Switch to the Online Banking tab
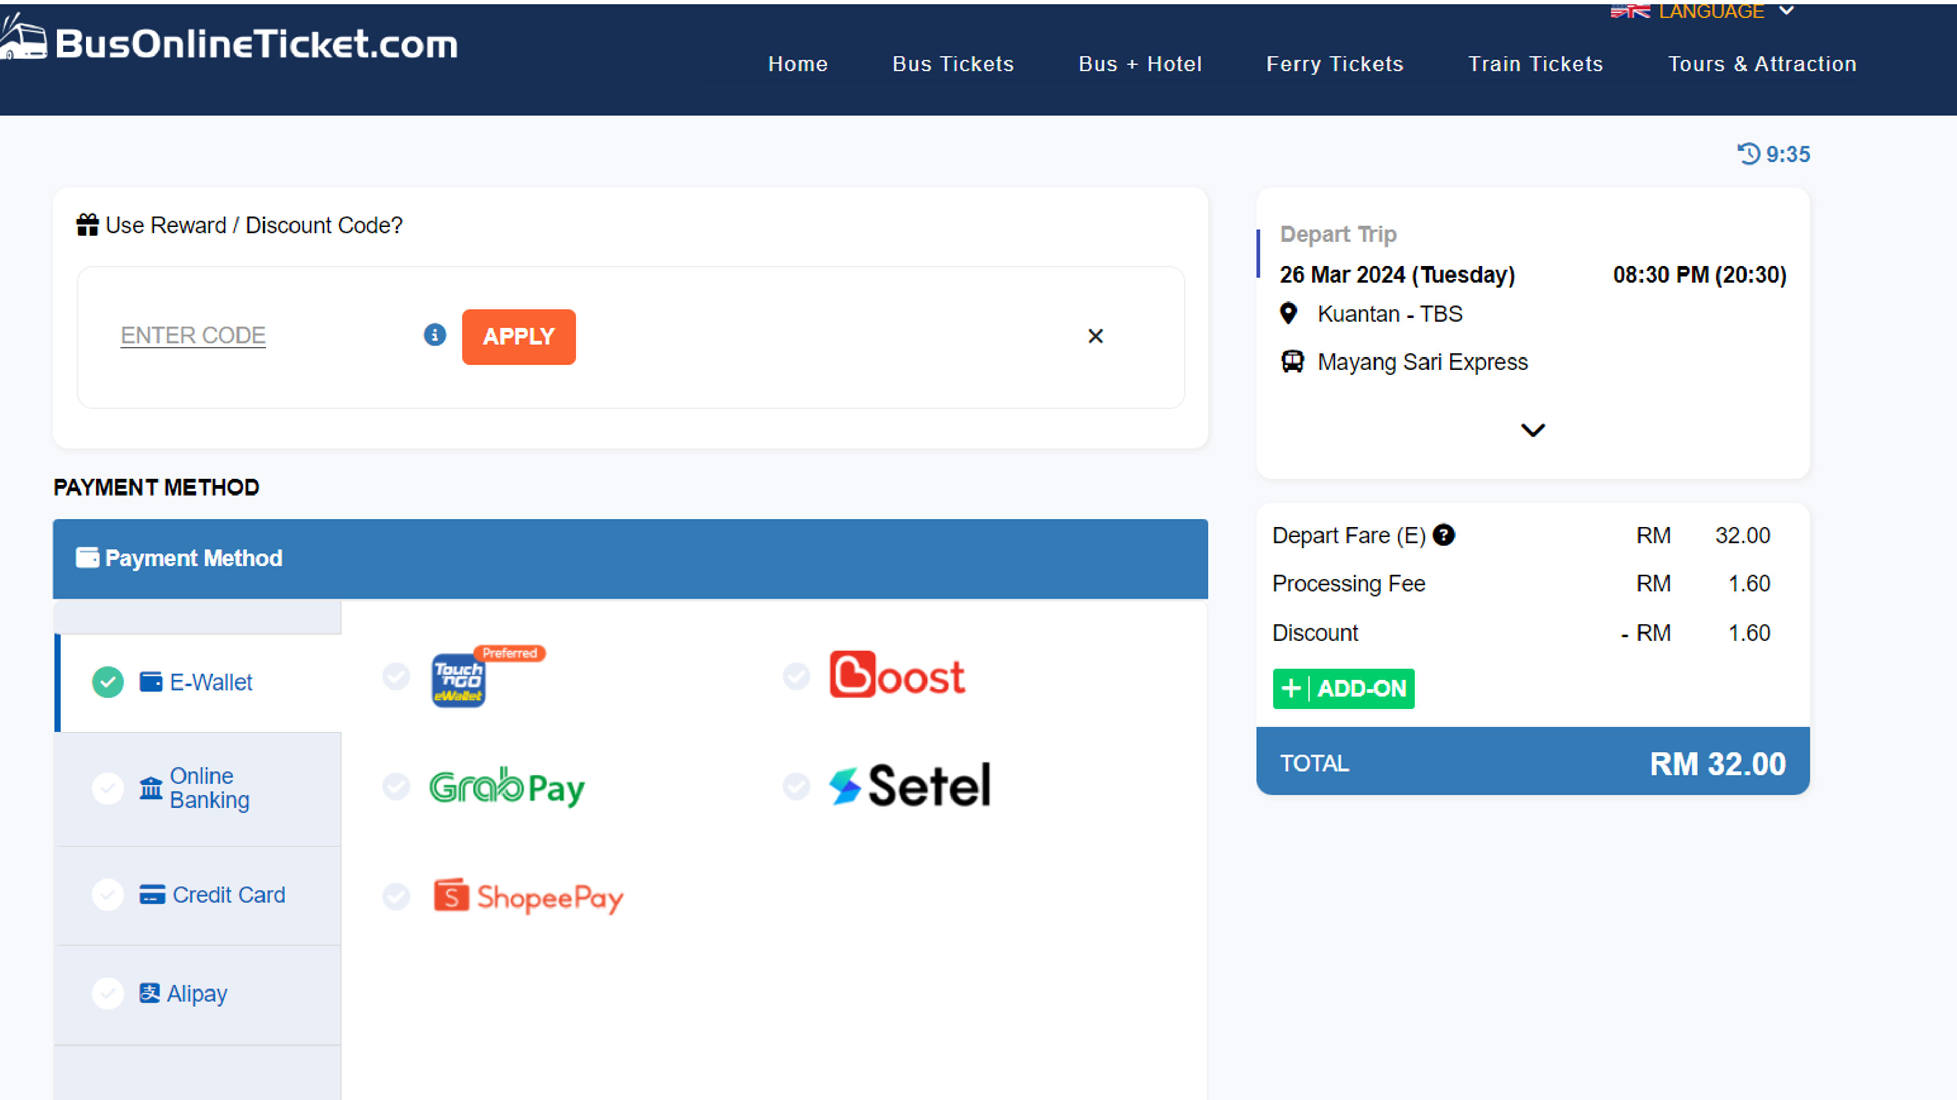The width and height of the screenshot is (1957, 1100). [x=199, y=789]
